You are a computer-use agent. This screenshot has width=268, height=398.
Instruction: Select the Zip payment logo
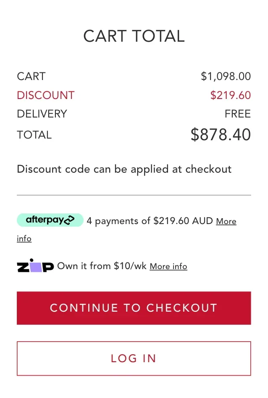(35, 266)
